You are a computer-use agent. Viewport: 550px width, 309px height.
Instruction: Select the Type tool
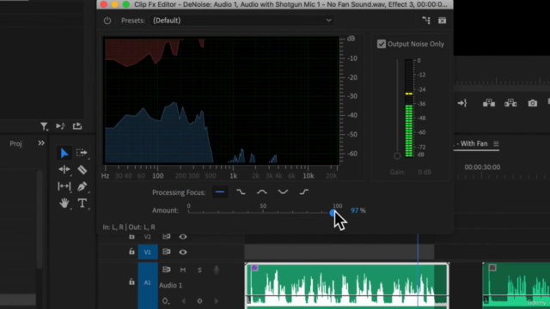click(82, 203)
